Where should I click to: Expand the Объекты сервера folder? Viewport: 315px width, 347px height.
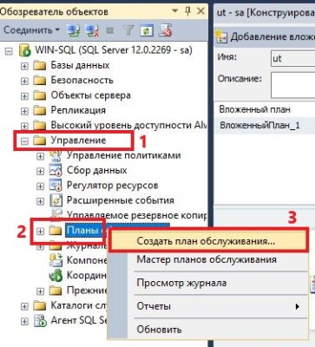[x=24, y=96]
